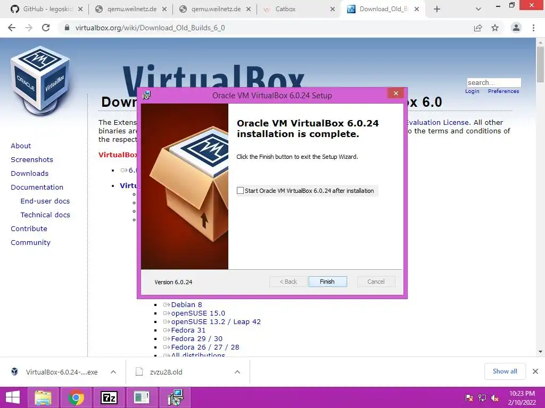Reload the VirtualBox page

click(46, 28)
